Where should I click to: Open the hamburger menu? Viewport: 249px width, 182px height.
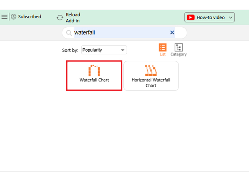[x=4, y=17]
